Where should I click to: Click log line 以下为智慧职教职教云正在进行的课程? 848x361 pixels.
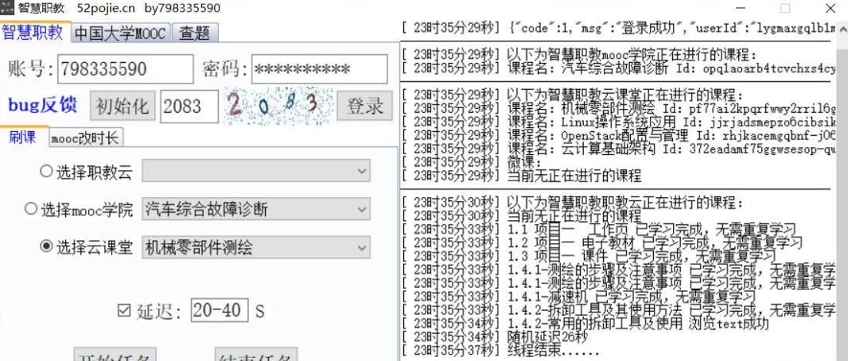tap(573, 203)
